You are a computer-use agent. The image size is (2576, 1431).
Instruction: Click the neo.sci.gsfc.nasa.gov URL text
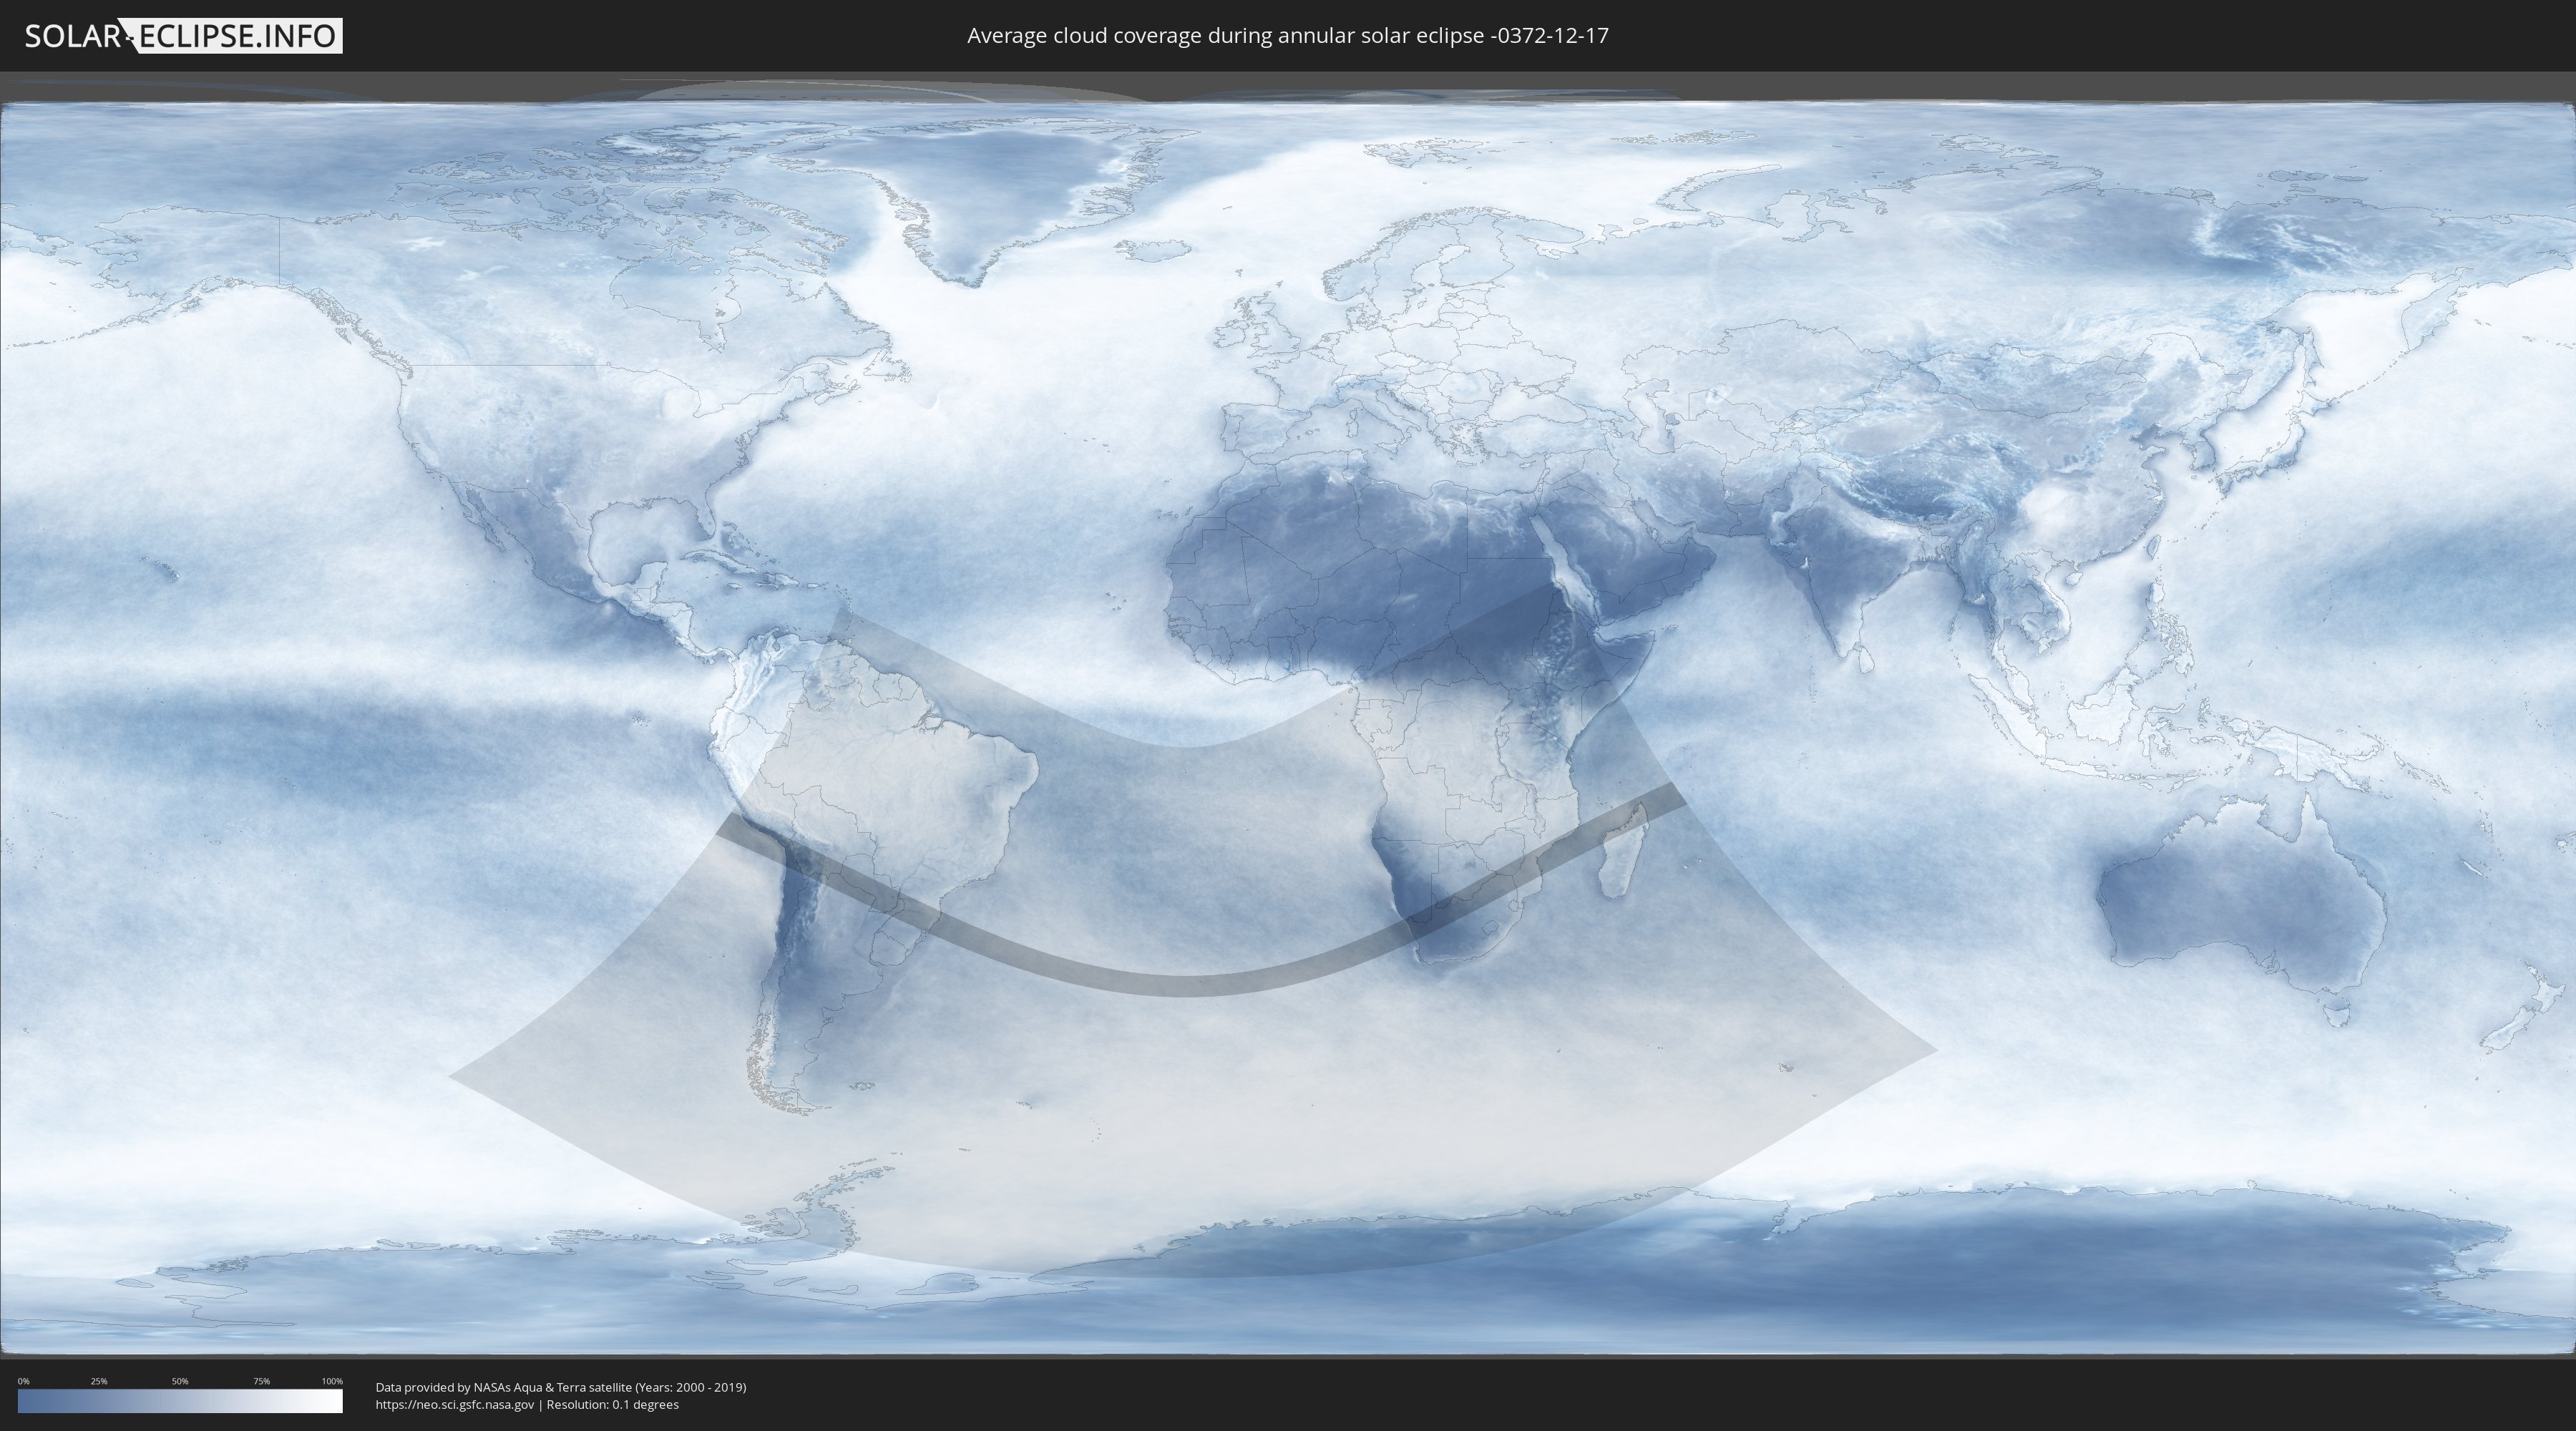click(455, 1404)
